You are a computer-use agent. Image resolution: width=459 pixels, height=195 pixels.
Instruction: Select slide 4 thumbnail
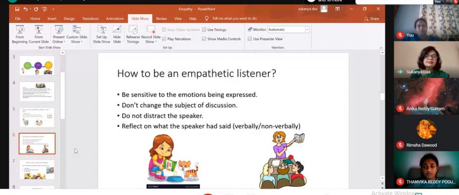coord(37,92)
